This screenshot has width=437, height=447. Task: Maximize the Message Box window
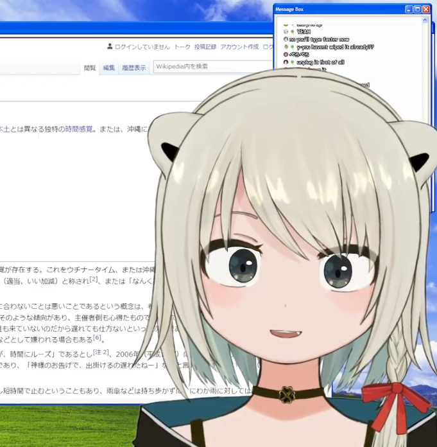tap(417, 10)
